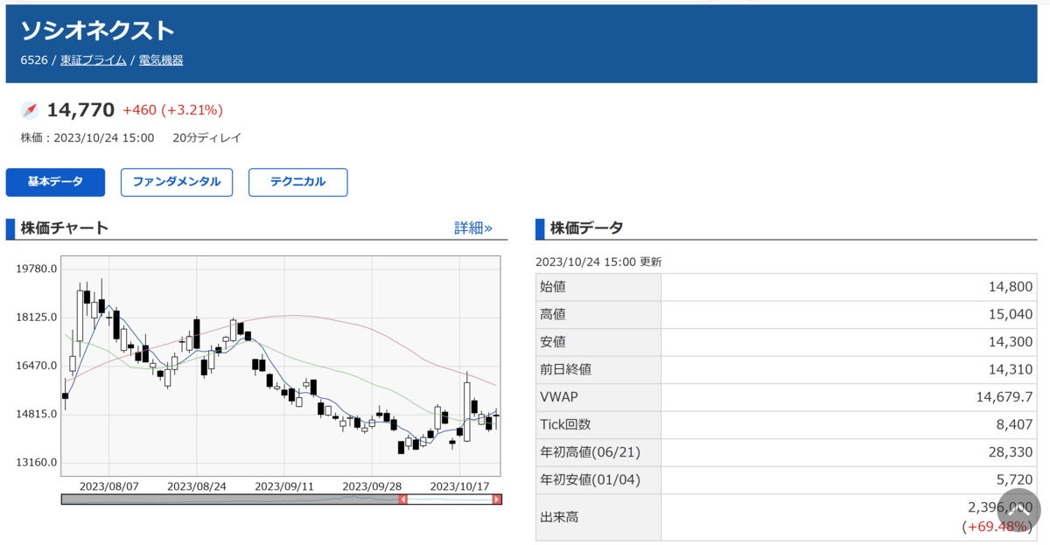Screen dimensions: 1050x545
Task: Click the ソシオネクスト company title
Action: pos(98,30)
